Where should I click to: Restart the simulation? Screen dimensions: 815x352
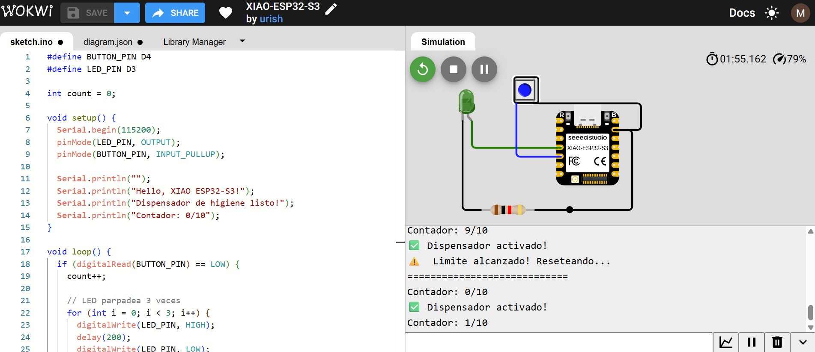coord(423,69)
